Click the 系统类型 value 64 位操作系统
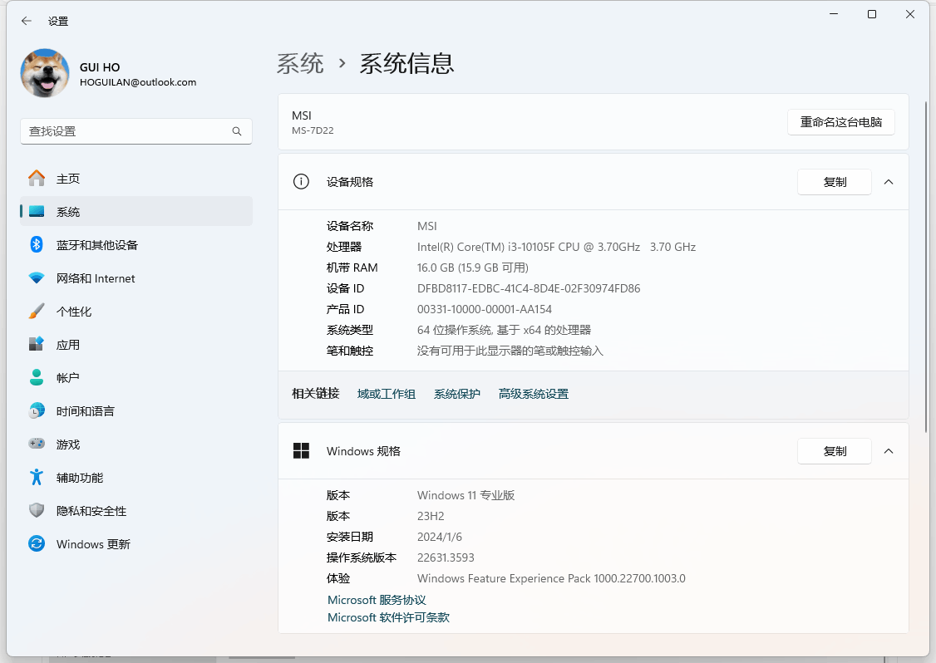This screenshot has width=936, height=663. pos(504,330)
